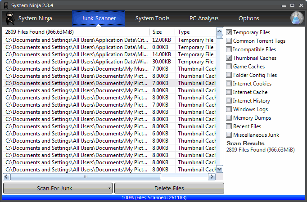Enable the Internet Cookies checkbox
The height and width of the screenshot is (202, 307).
229,84
